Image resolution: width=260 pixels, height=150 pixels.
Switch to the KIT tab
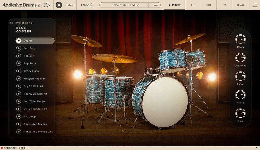coord(193,5)
